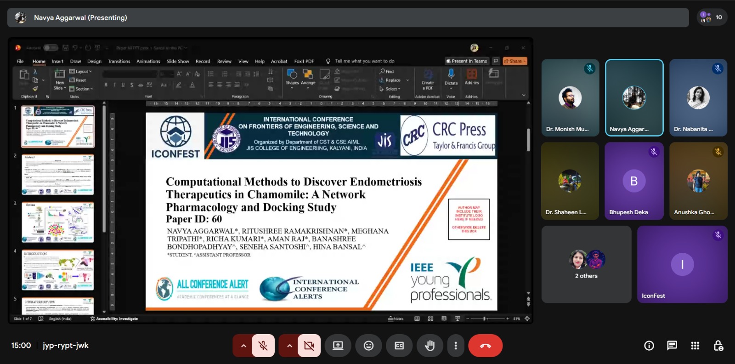Open the Activities grid icon

coord(695,346)
